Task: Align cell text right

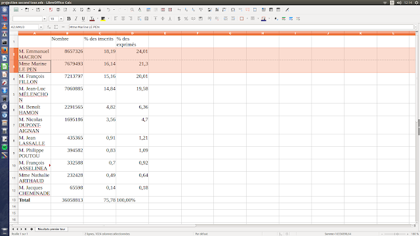Action: [130, 18]
